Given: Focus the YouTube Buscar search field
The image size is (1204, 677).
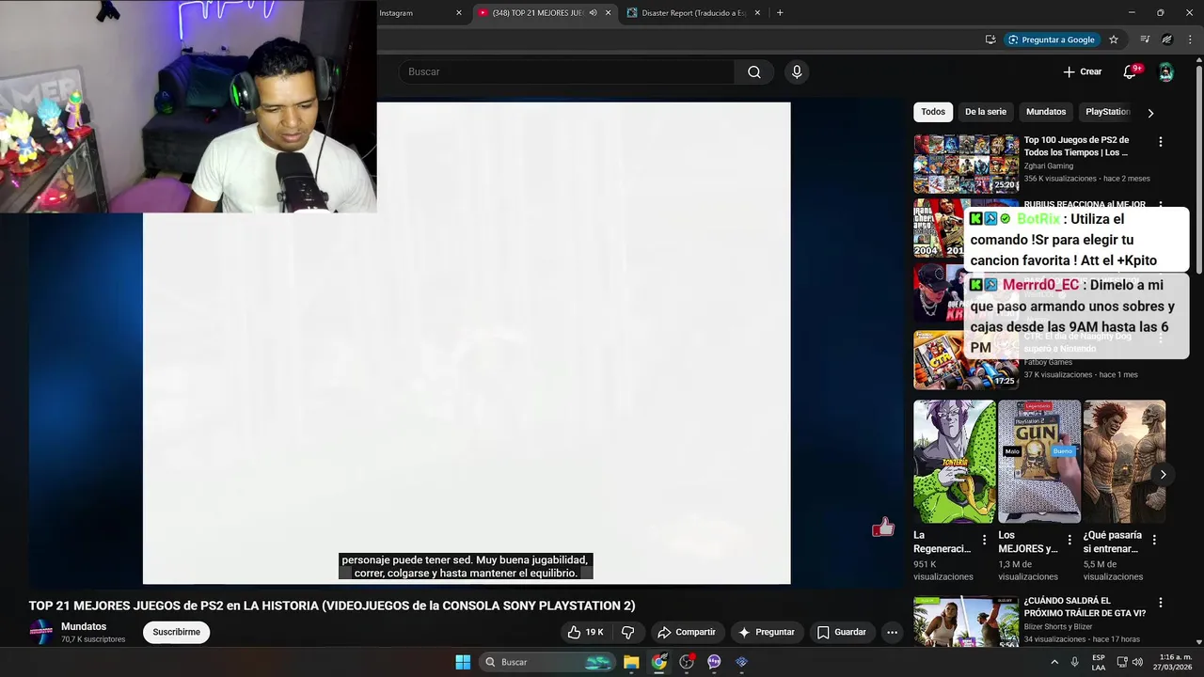Looking at the screenshot, I should pos(567,72).
